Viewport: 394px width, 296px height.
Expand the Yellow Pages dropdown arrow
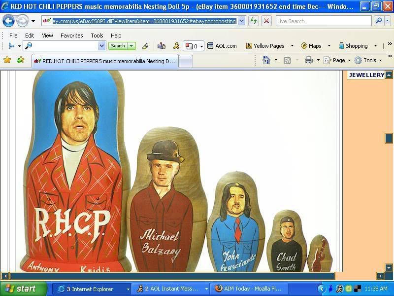point(292,46)
